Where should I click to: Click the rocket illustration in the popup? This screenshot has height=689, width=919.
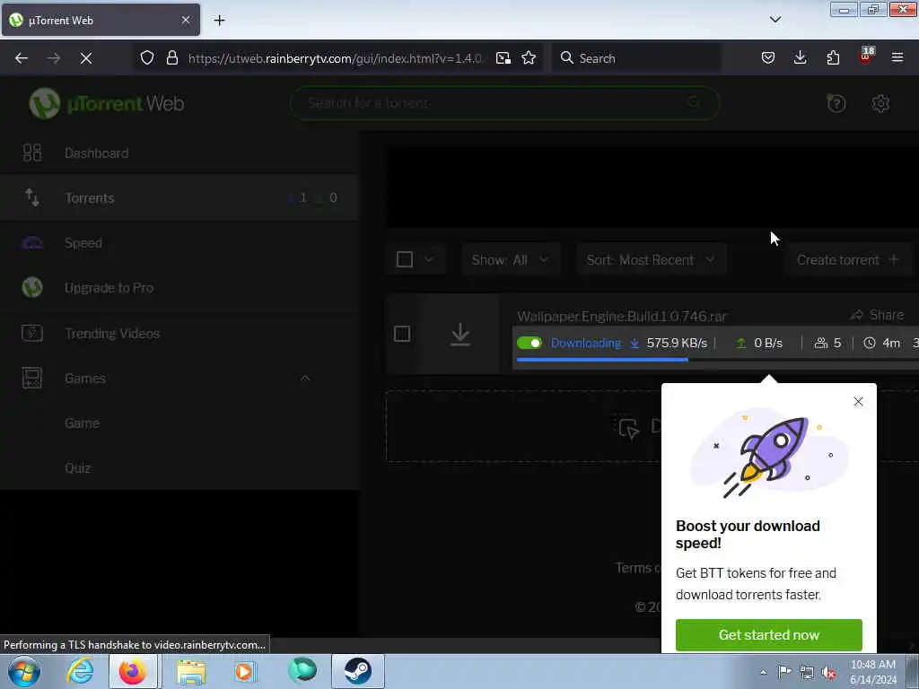(769, 454)
